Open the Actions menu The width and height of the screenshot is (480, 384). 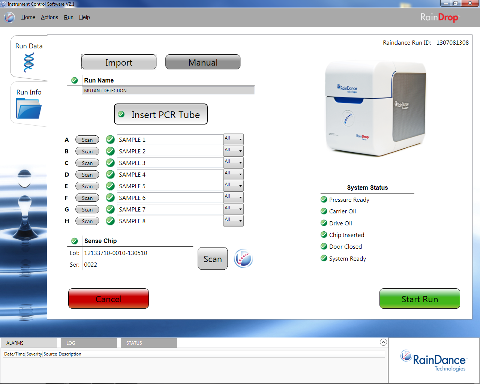point(49,17)
